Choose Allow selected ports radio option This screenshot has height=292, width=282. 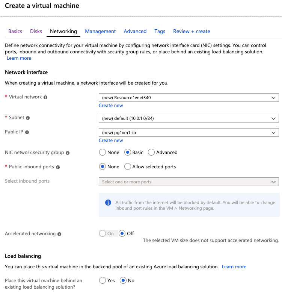(x=128, y=167)
